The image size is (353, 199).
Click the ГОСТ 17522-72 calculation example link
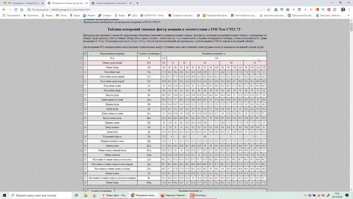[x=122, y=22]
